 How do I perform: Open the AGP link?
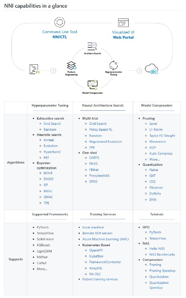(152, 147)
